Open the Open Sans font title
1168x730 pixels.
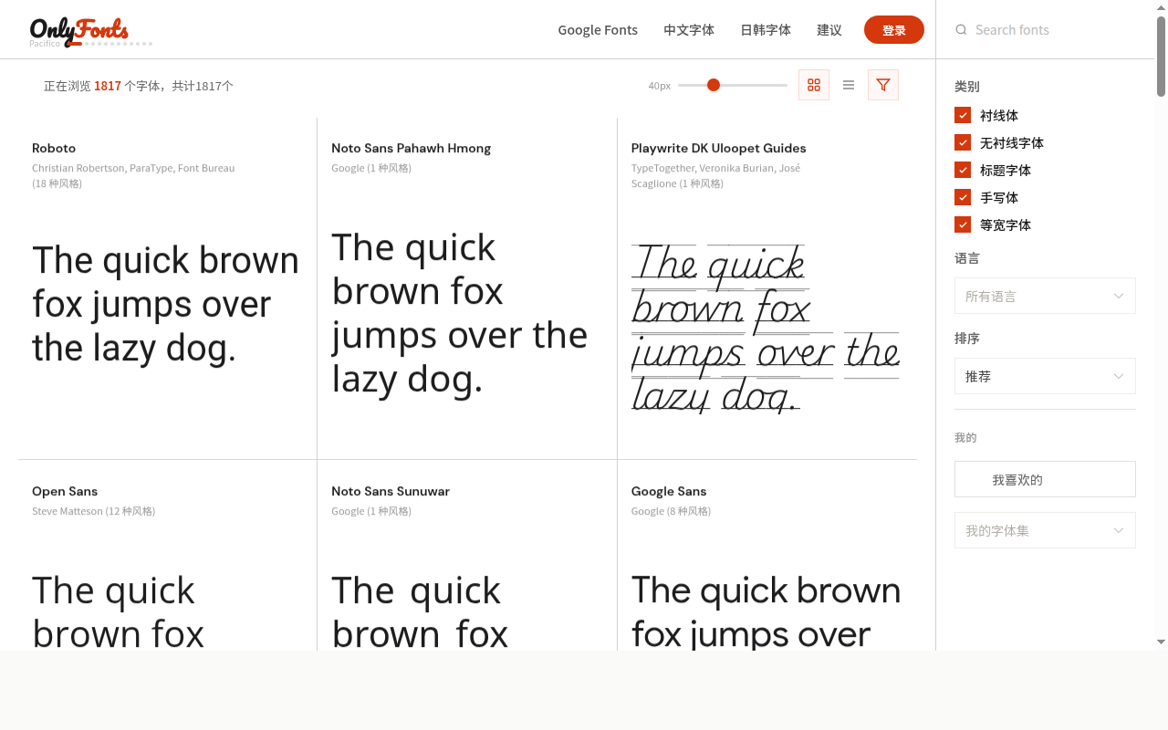[x=65, y=491]
